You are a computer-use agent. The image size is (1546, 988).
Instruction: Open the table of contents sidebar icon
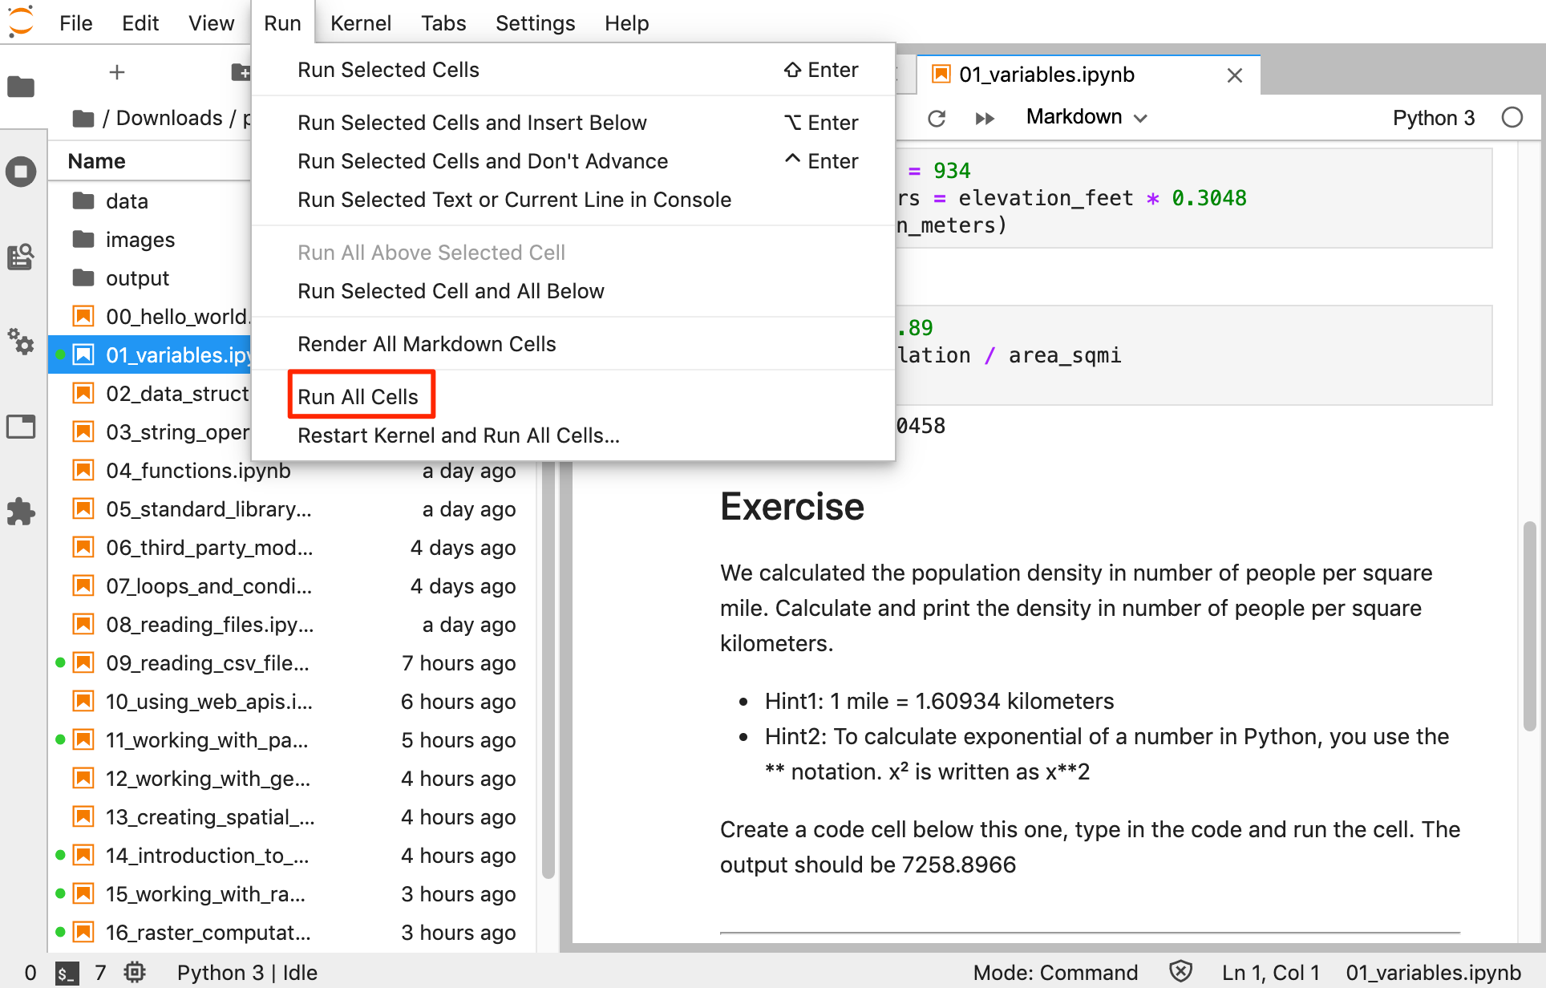point(21,257)
